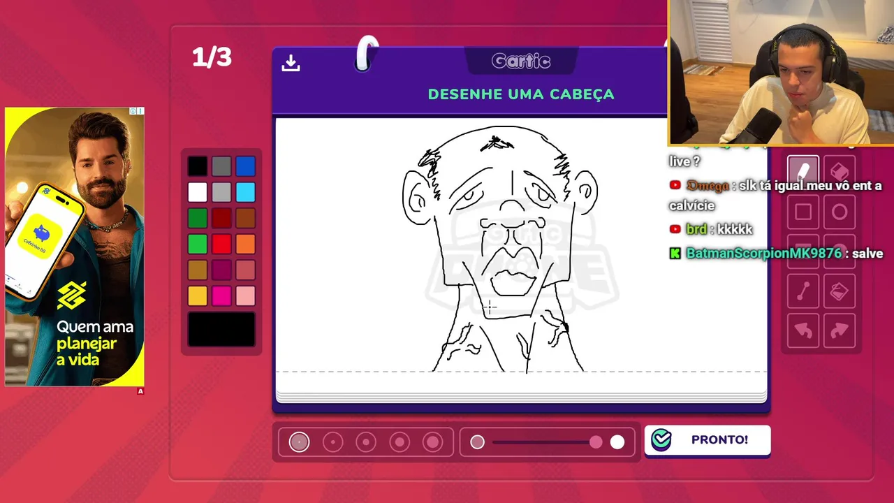
Task: Pick the hot pink color swatch
Action: point(221,296)
